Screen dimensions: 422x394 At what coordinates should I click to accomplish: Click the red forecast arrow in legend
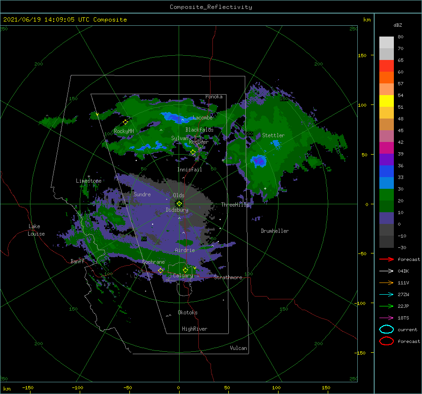pos(386,259)
